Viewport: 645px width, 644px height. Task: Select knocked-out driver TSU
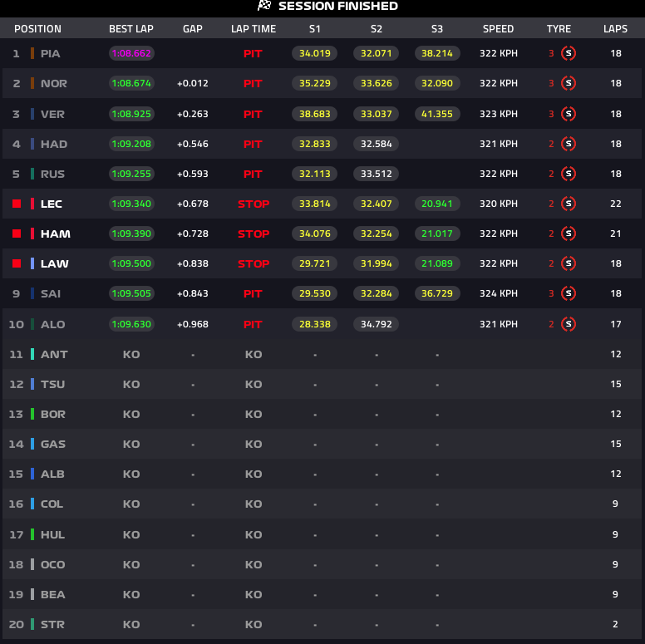52,384
